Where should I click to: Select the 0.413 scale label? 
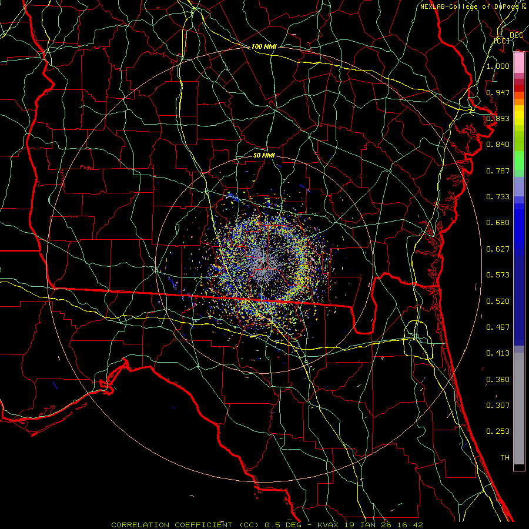(498, 353)
